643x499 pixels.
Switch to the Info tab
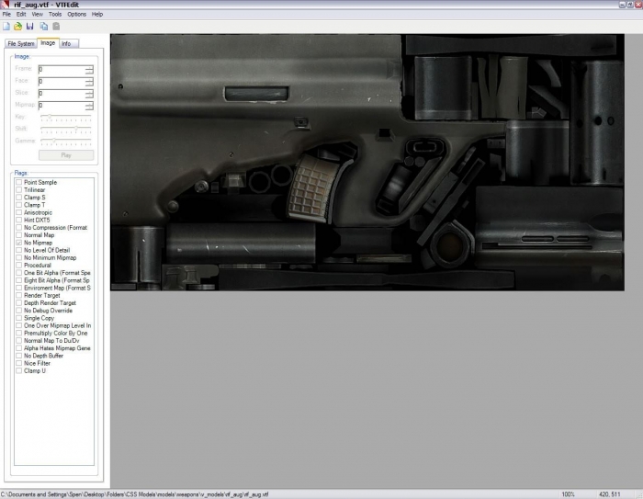point(66,43)
